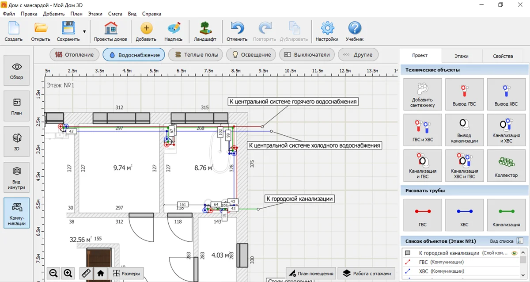The image size is (530, 282).
Task: Open Вид изнутри interior view
Action: (17, 177)
